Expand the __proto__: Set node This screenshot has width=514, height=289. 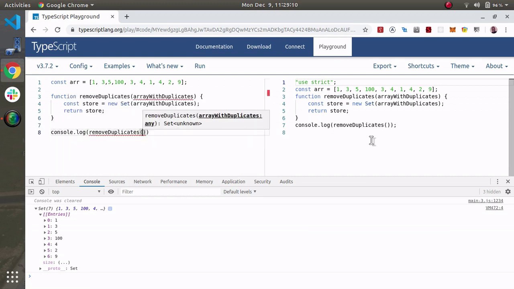pos(40,269)
